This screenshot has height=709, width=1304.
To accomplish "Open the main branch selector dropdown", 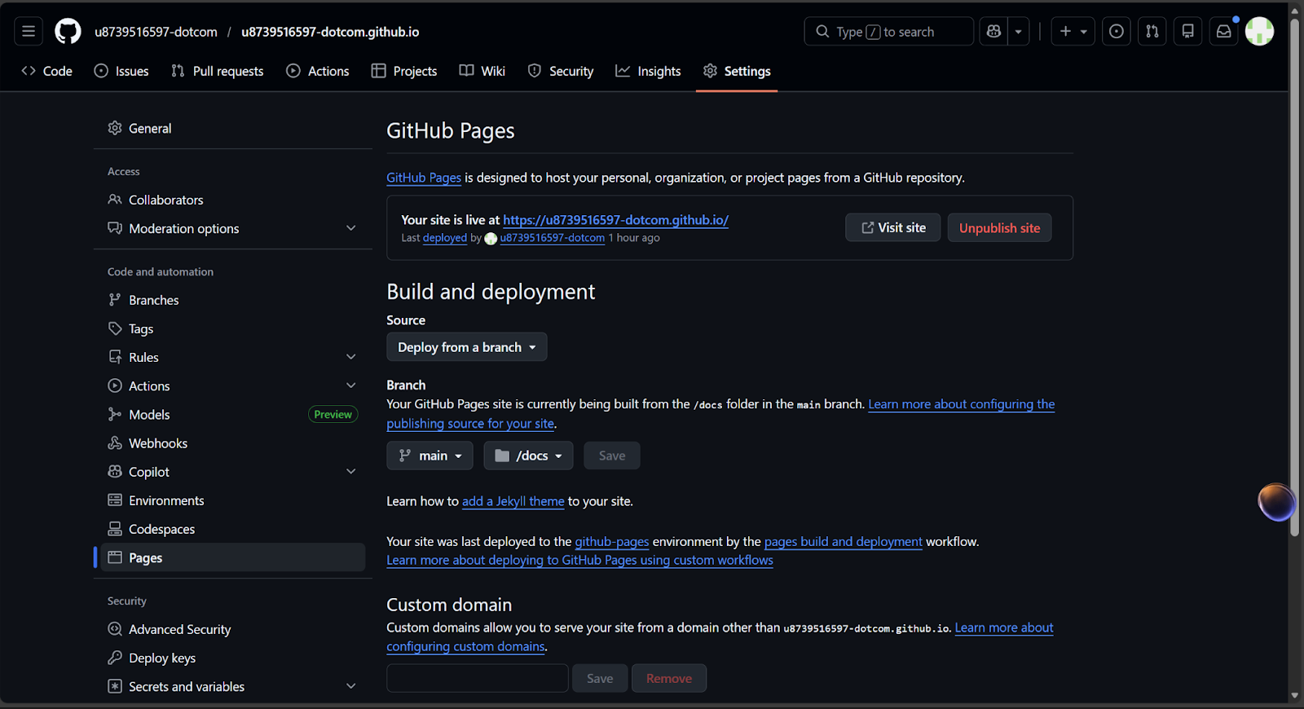I will click(x=430, y=456).
